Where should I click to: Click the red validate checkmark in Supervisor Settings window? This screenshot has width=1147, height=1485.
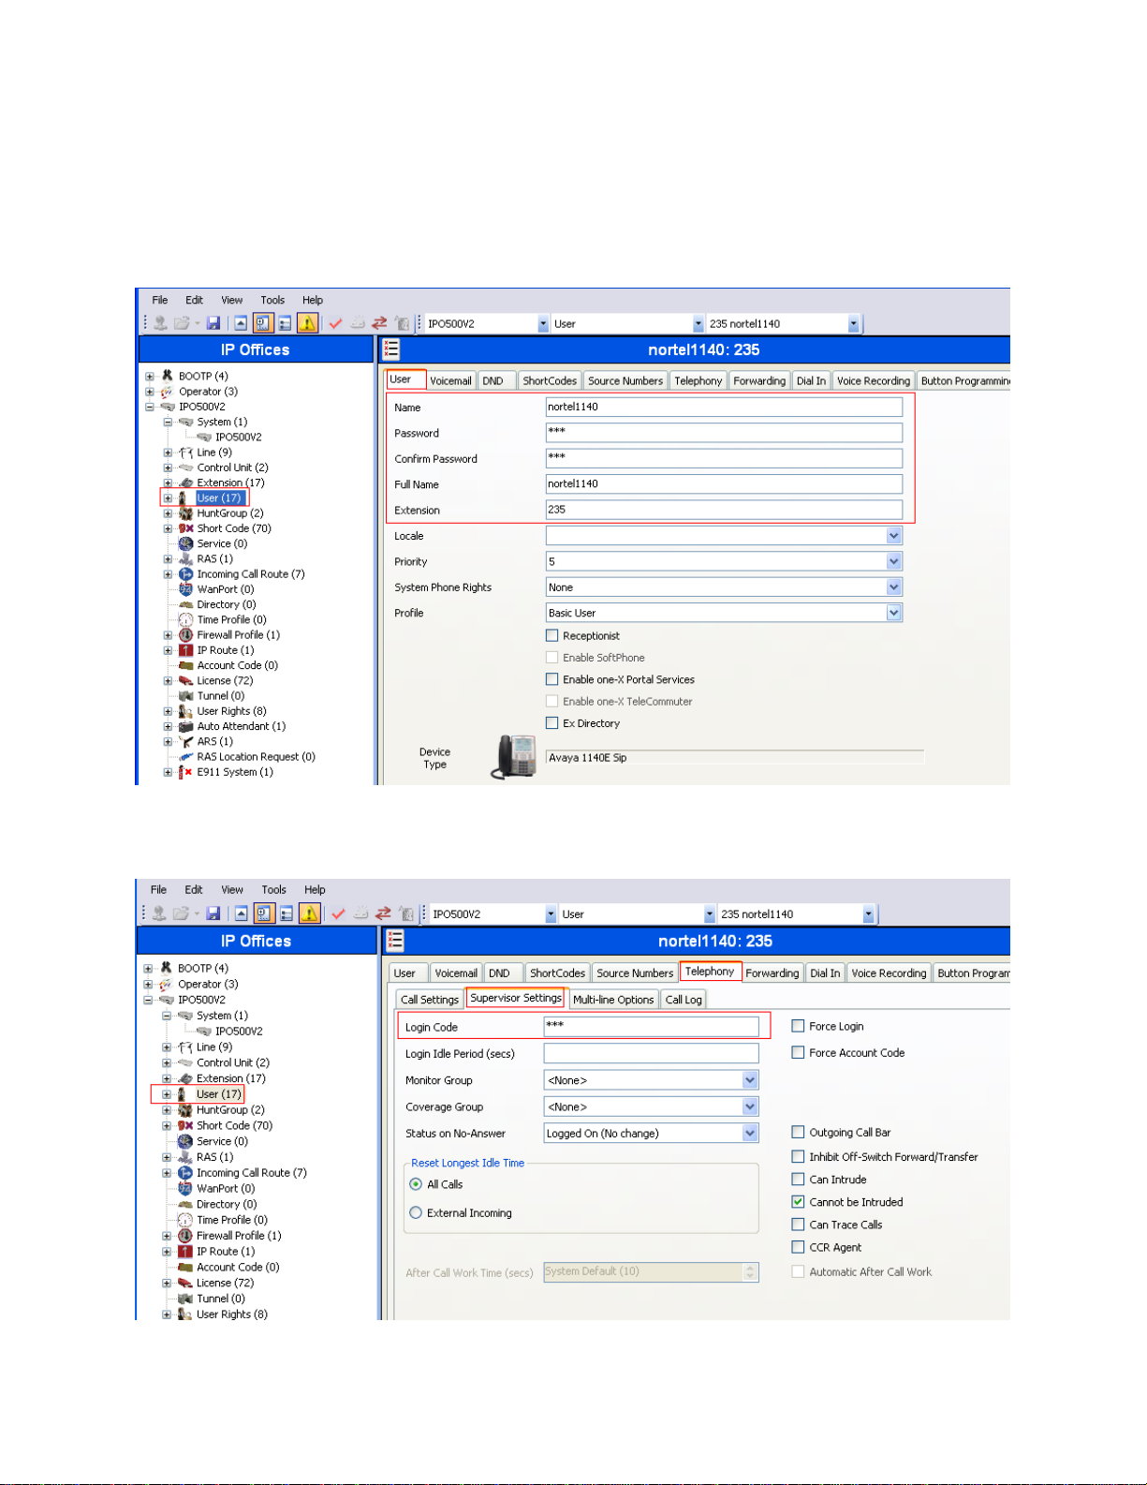tap(338, 913)
